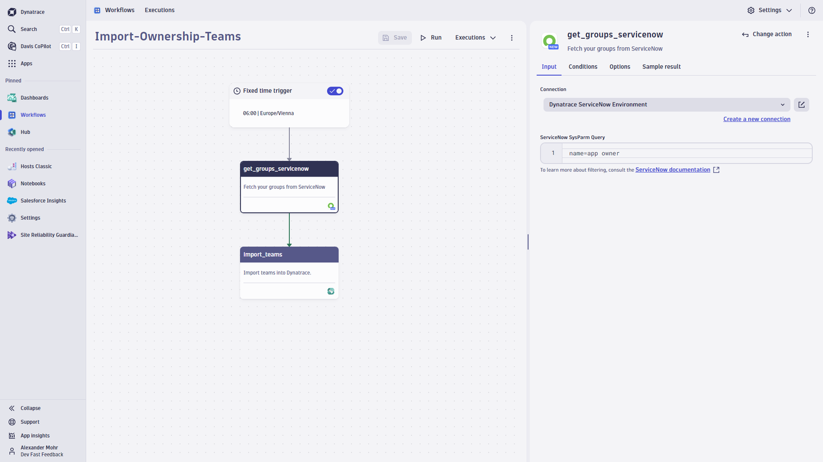823x462 pixels.
Task: Click the Search magnifier icon in sidebar
Action: tap(12, 29)
